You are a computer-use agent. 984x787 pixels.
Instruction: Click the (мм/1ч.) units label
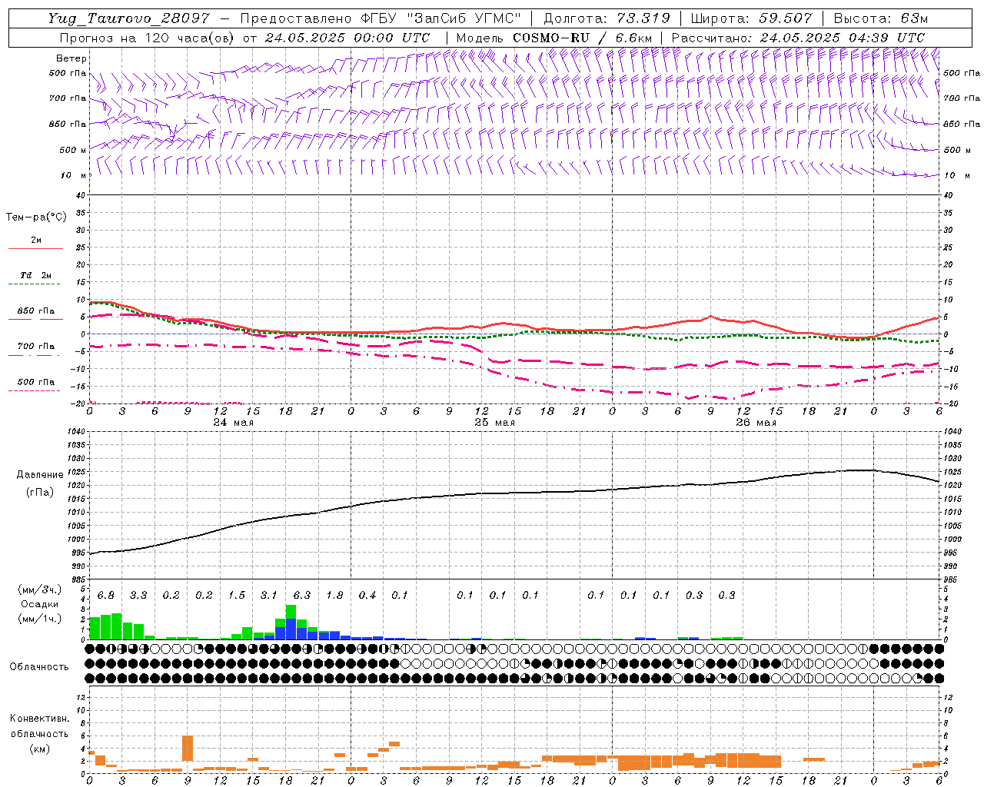click(x=39, y=619)
